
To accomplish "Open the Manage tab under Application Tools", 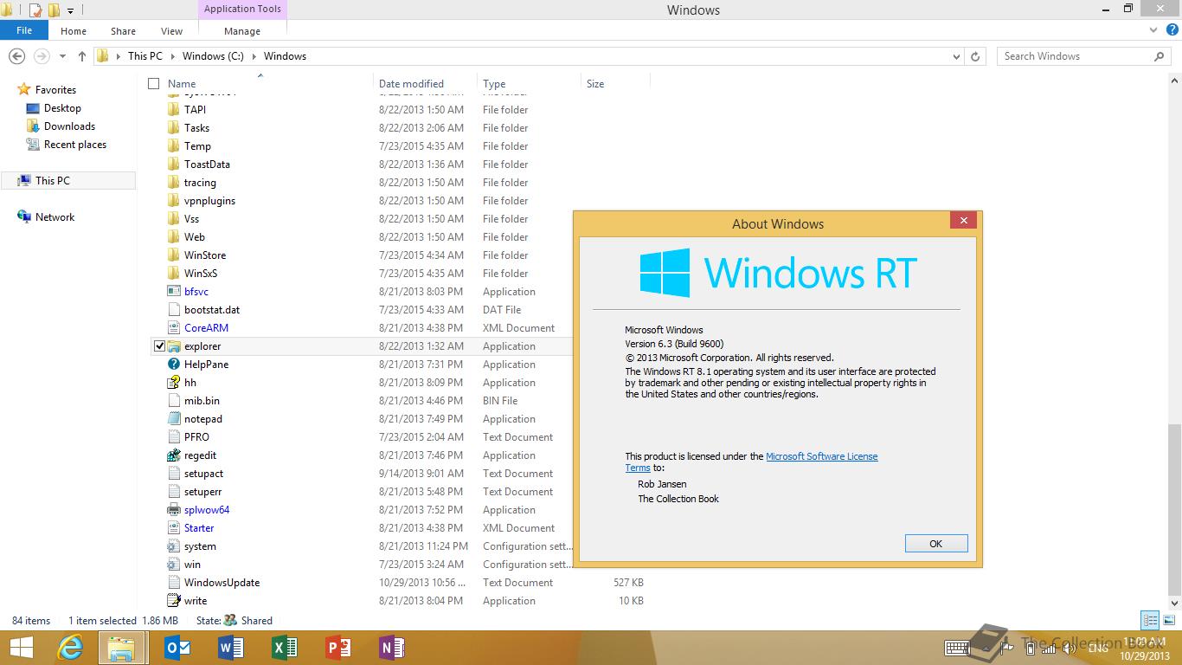I will pos(241,30).
